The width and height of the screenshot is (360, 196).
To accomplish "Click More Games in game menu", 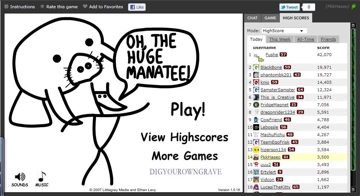I will point(184,156).
